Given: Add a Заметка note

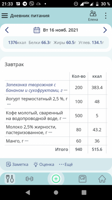Looking at the screenshot, I should pos(17,164).
